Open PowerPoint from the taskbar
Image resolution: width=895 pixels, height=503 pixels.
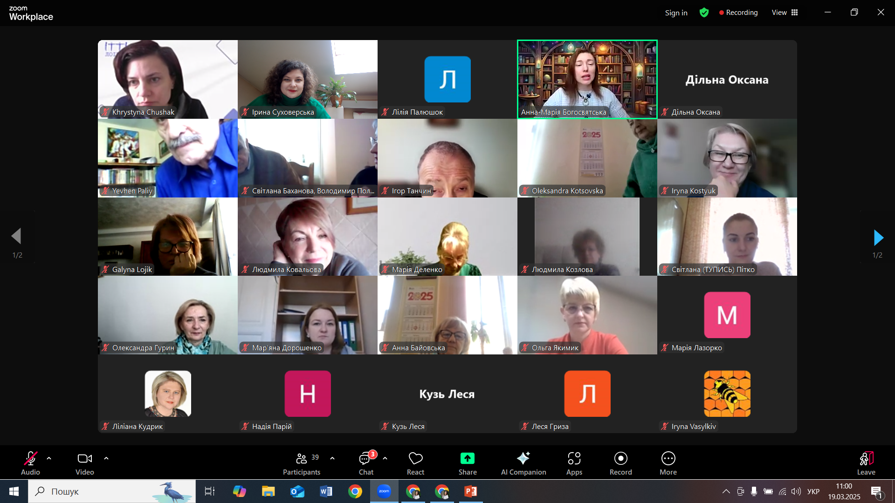pos(470,491)
